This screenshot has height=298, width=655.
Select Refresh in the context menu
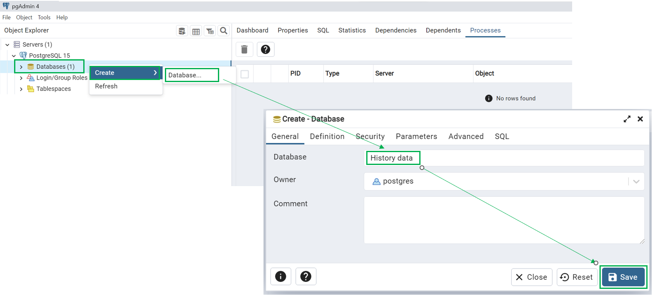(126, 86)
